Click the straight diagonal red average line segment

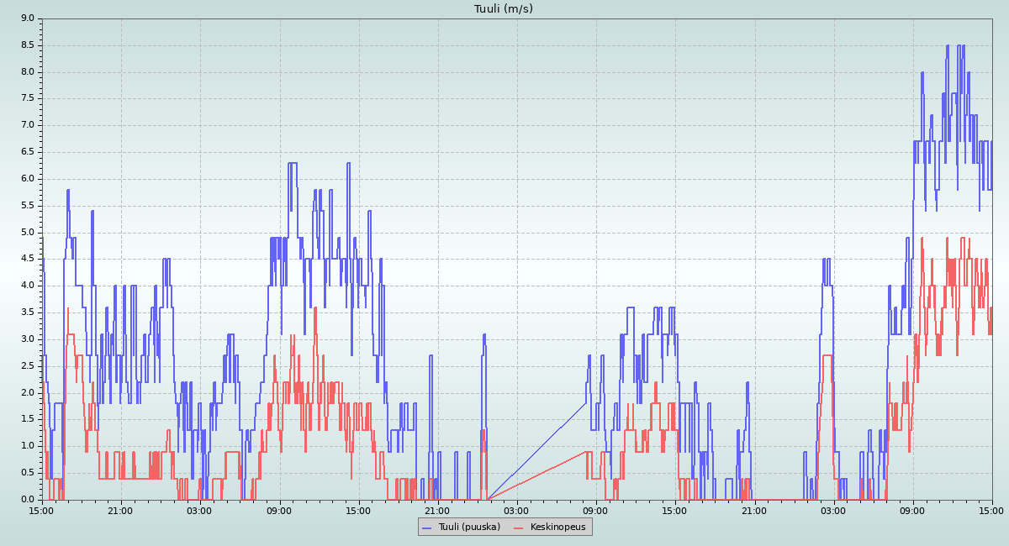pyautogui.click(x=537, y=475)
